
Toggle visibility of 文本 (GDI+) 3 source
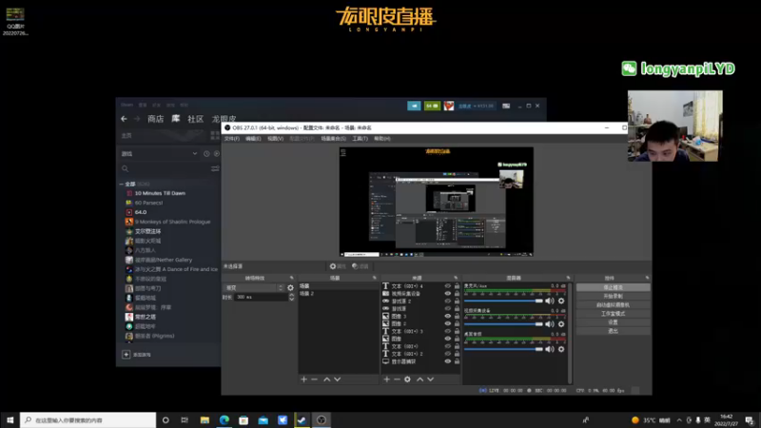click(447, 331)
